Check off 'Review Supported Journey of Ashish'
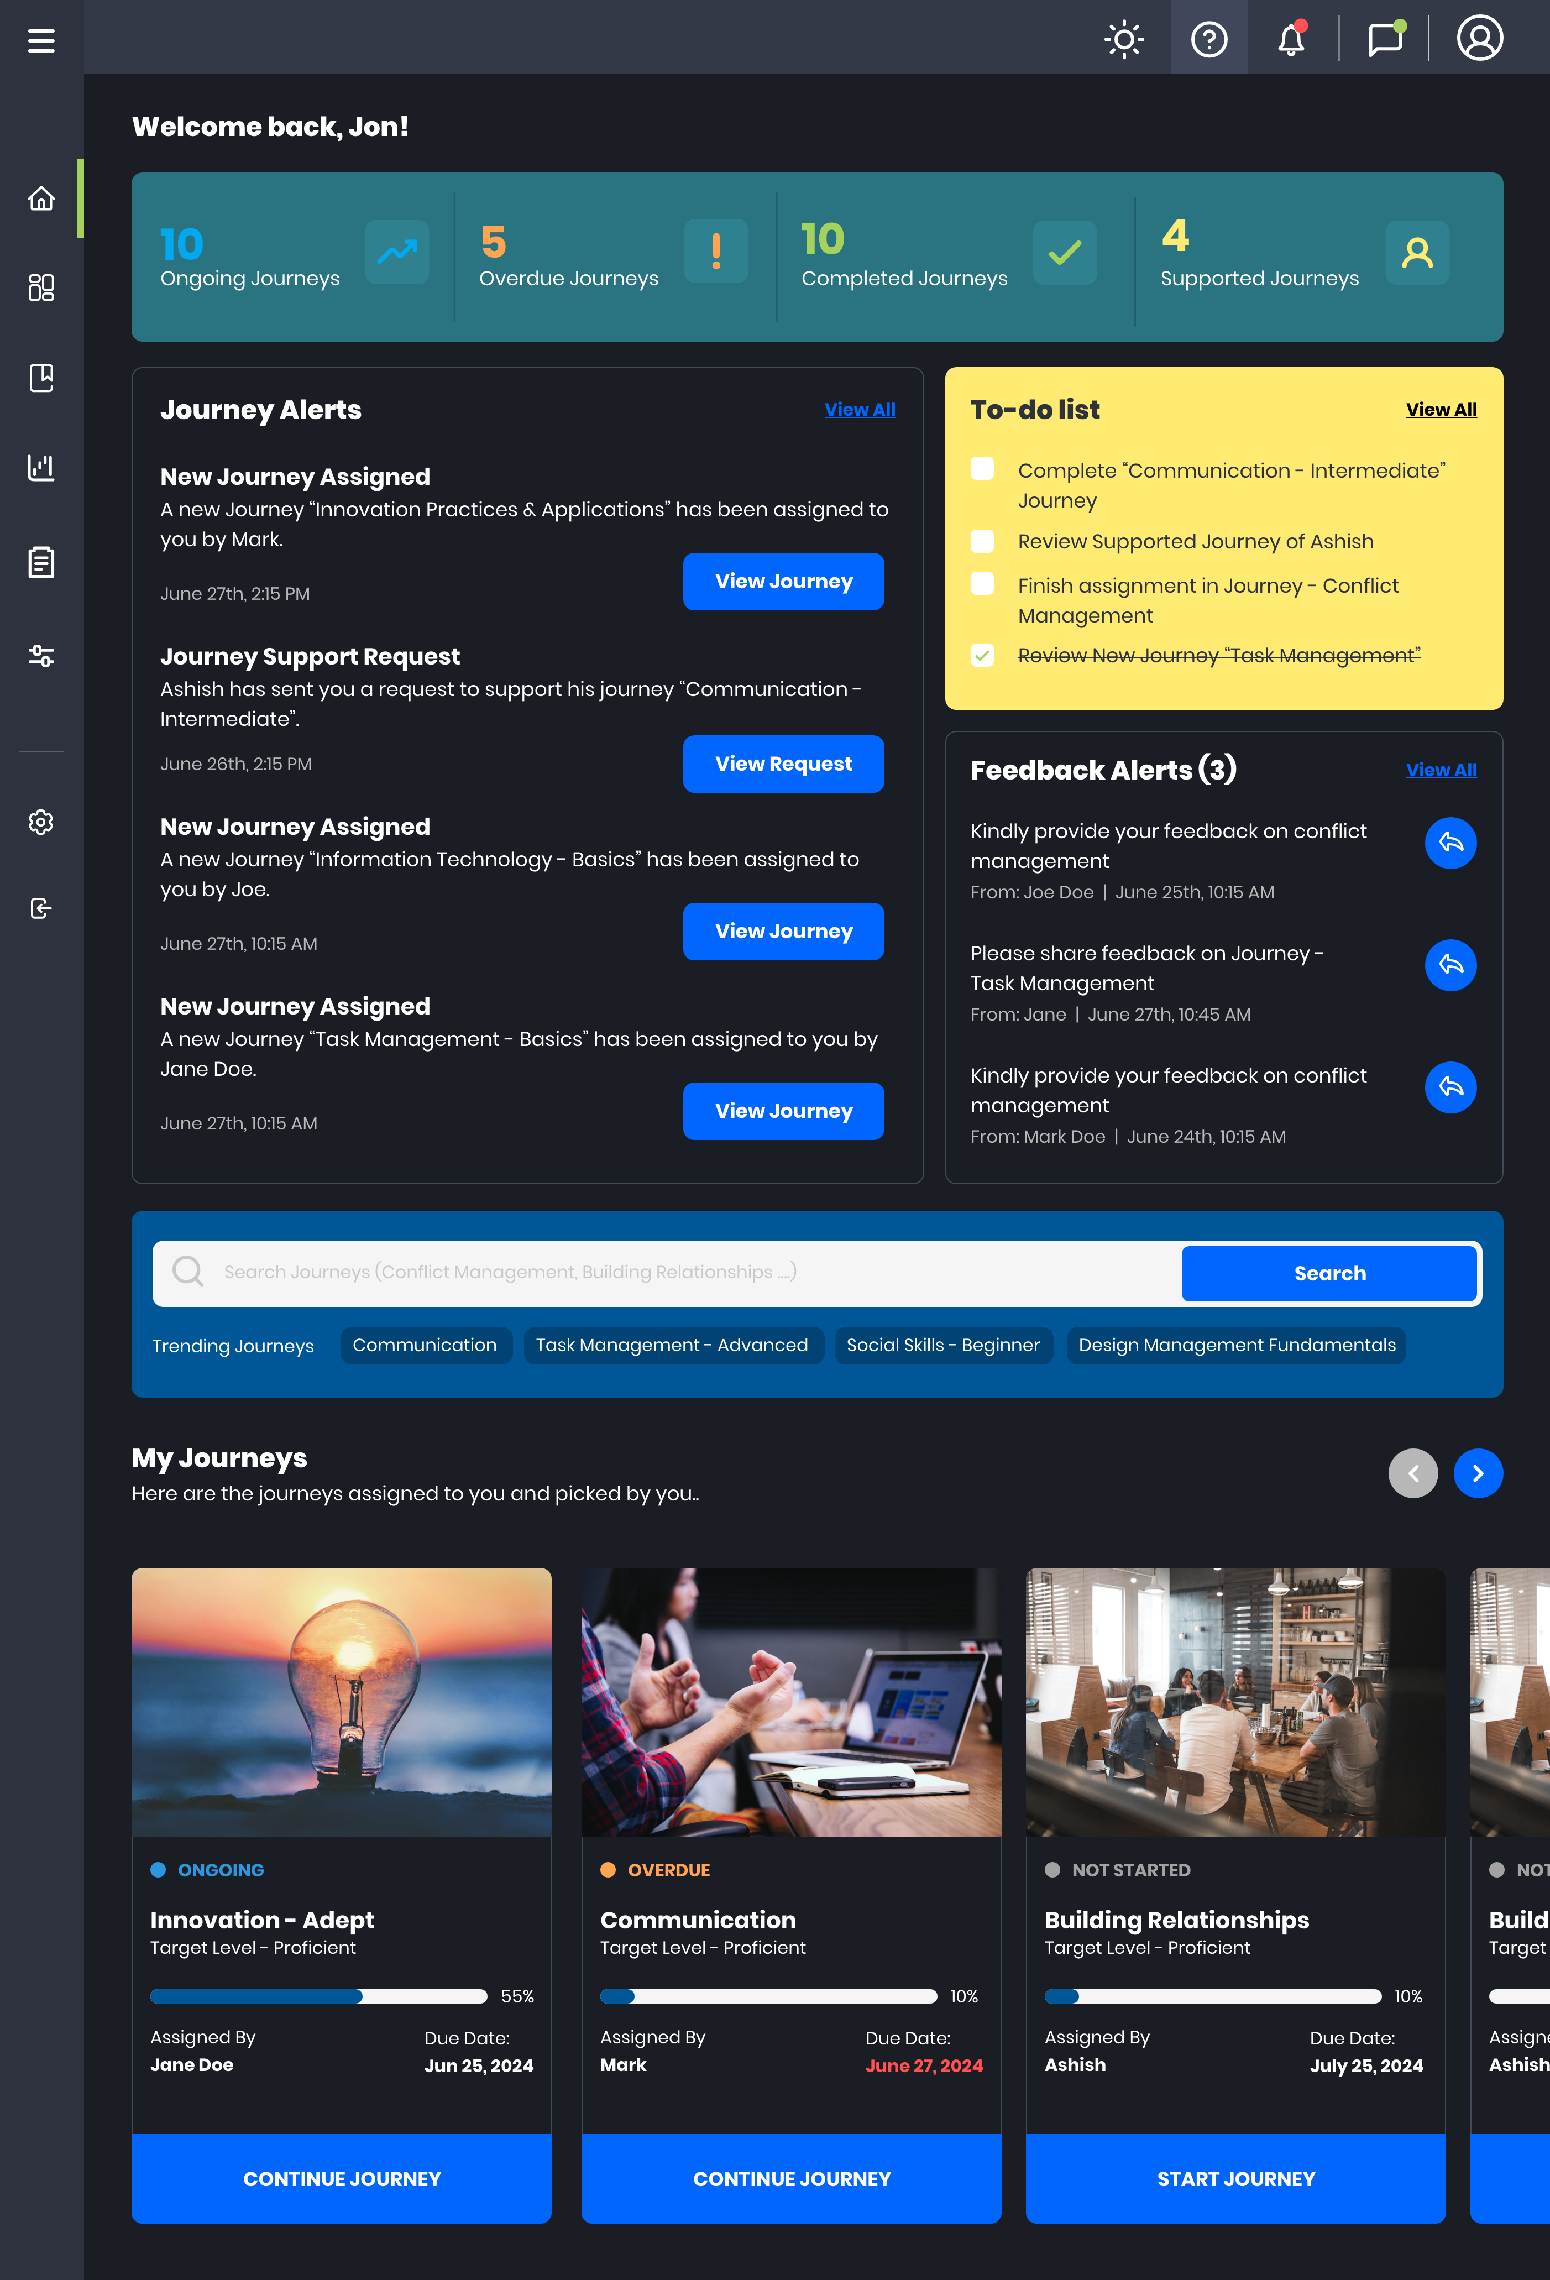The height and width of the screenshot is (2280, 1550). (982, 541)
